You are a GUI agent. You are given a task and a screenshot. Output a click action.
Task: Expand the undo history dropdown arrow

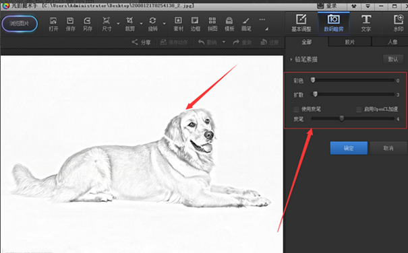pyautogui.click(x=224, y=42)
